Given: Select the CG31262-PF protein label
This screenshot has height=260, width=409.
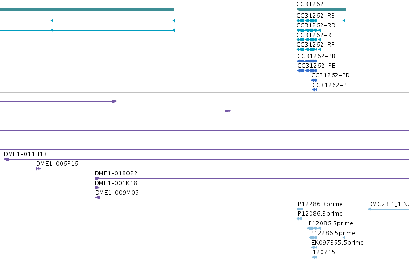Looking at the screenshot, I should [331, 85].
